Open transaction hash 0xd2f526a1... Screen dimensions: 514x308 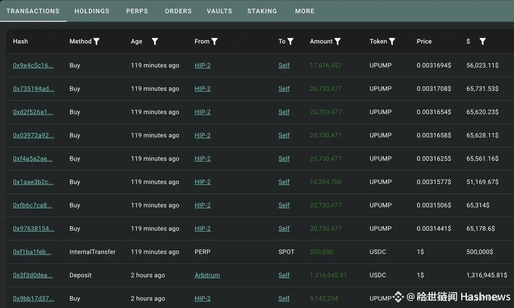coord(33,112)
